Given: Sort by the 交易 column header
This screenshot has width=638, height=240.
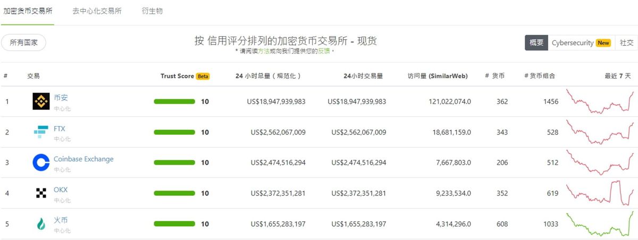Looking at the screenshot, I should pos(33,76).
